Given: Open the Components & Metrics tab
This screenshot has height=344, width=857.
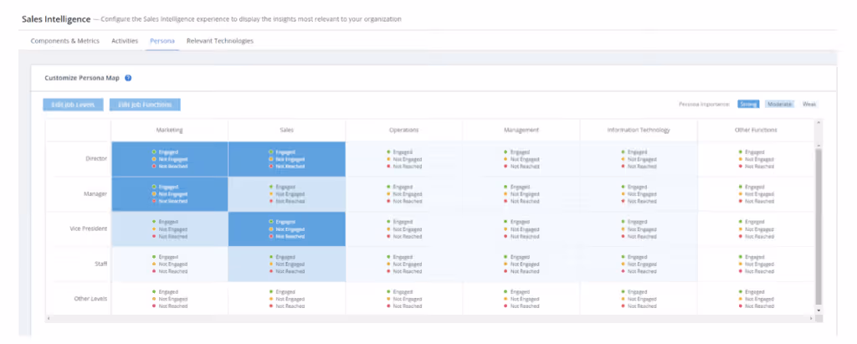Looking at the screenshot, I should point(65,41).
